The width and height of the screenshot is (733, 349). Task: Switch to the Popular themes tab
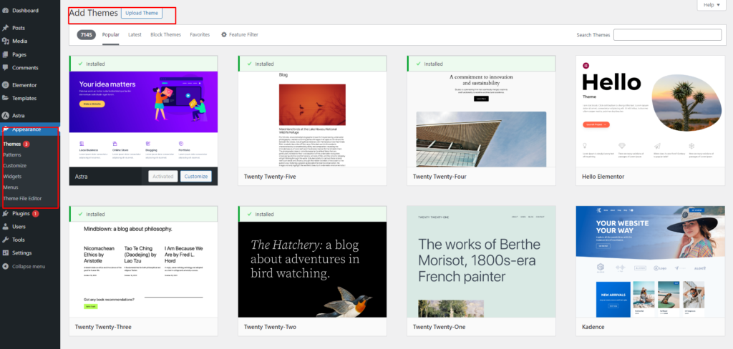(x=111, y=34)
